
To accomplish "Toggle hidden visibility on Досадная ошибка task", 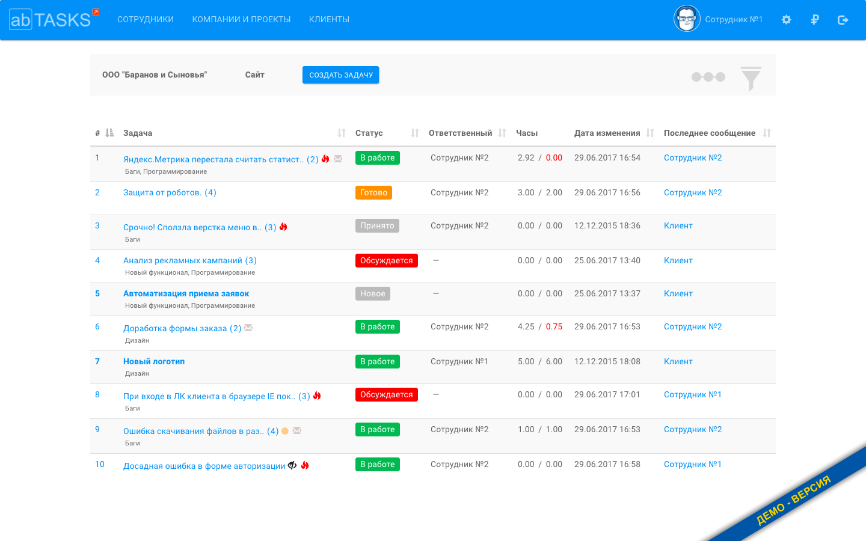I will [x=291, y=464].
